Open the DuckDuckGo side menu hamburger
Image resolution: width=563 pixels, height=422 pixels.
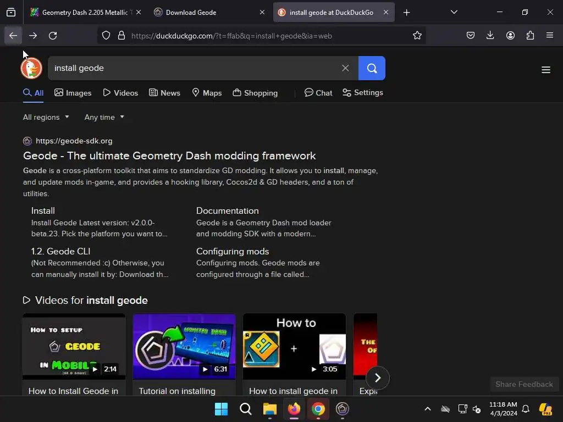(546, 70)
